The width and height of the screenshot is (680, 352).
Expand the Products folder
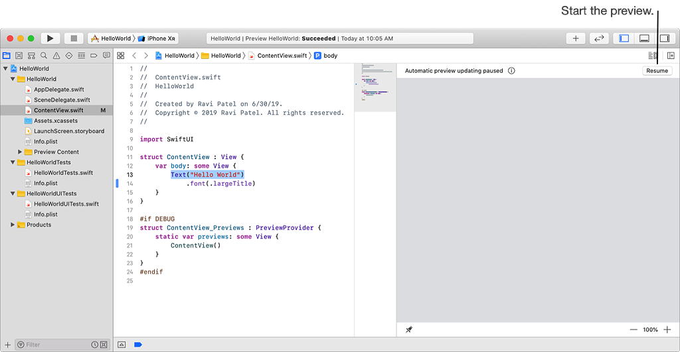(x=12, y=225)
